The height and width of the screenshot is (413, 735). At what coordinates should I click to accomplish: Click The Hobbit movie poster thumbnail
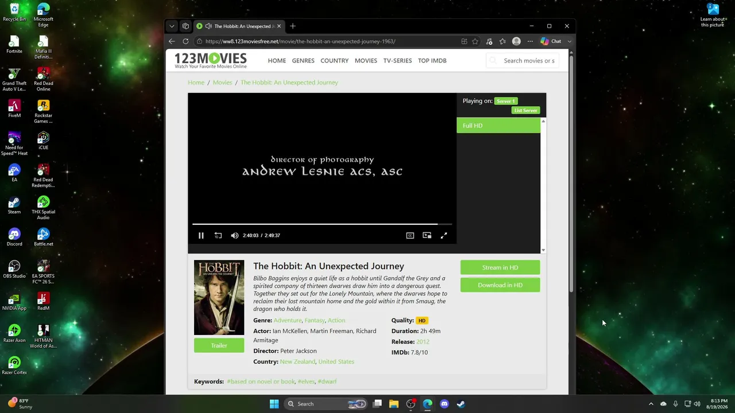219,298
